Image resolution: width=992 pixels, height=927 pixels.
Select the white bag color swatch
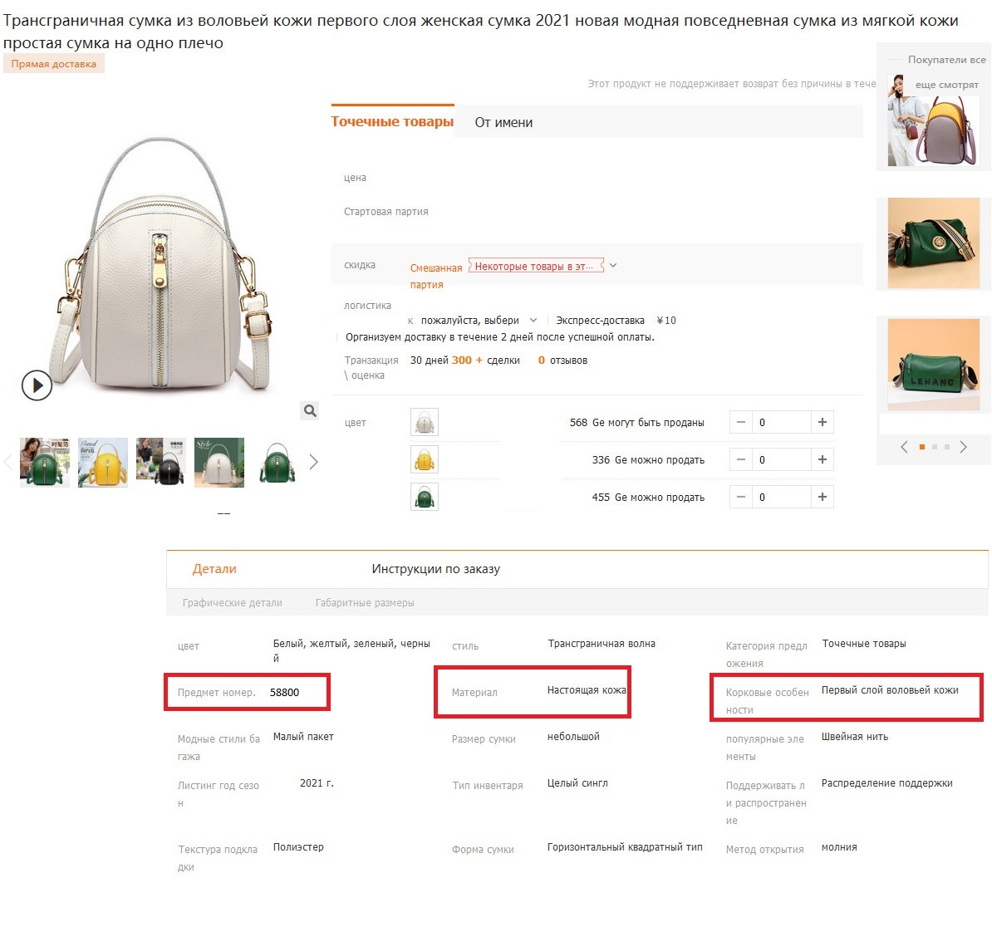pyautogui.click(x=425, y=423)
